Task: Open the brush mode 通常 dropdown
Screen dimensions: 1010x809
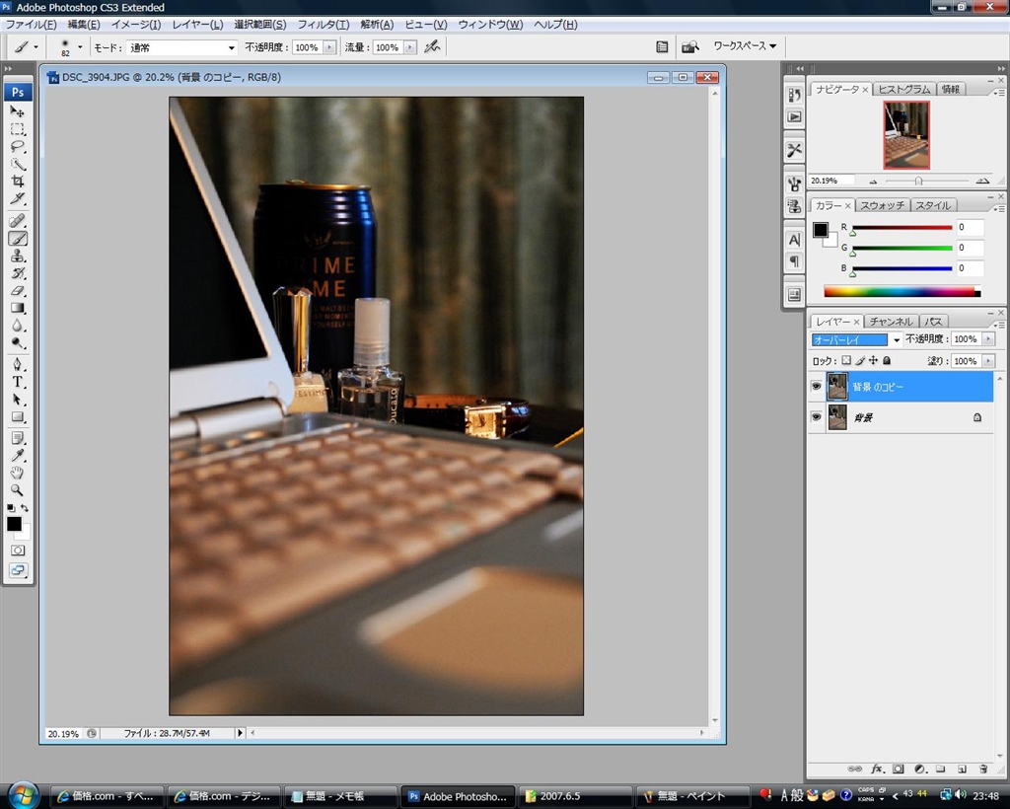Action: coord(182,47)
